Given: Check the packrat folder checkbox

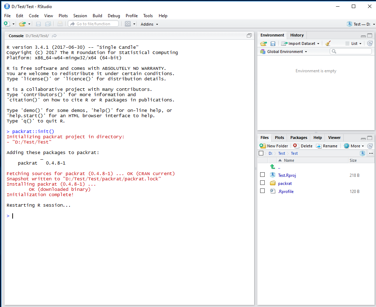Looking at the screenshot, I should (x=262, y=183).
